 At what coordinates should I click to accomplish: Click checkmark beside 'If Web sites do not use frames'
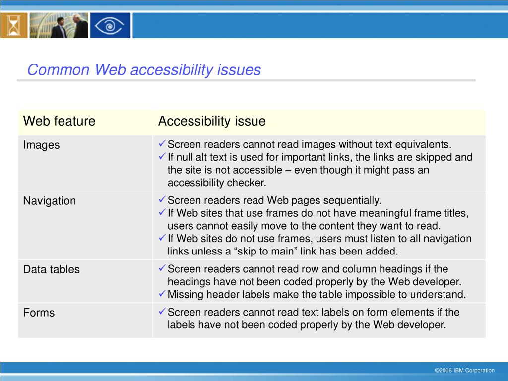[162, 238]
